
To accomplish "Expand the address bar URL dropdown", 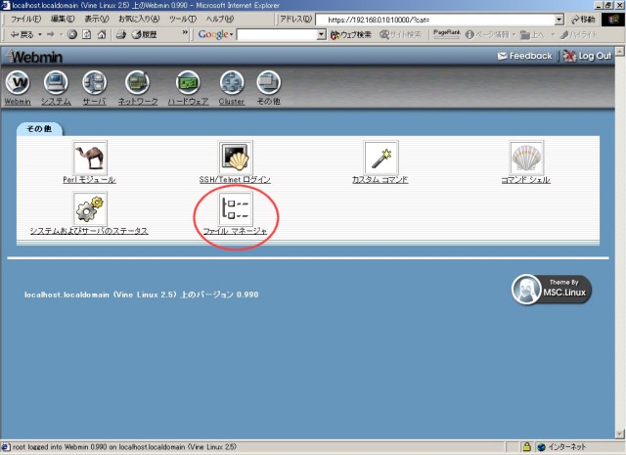I will pyautogui.click(x=559, y=20).
